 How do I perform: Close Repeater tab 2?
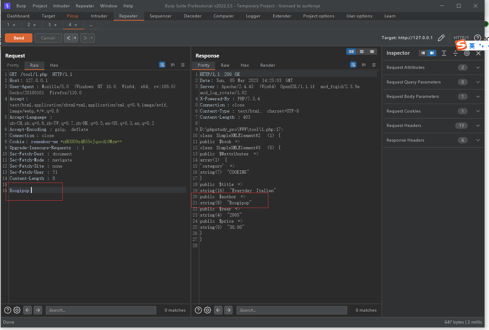tap(35, 25)
